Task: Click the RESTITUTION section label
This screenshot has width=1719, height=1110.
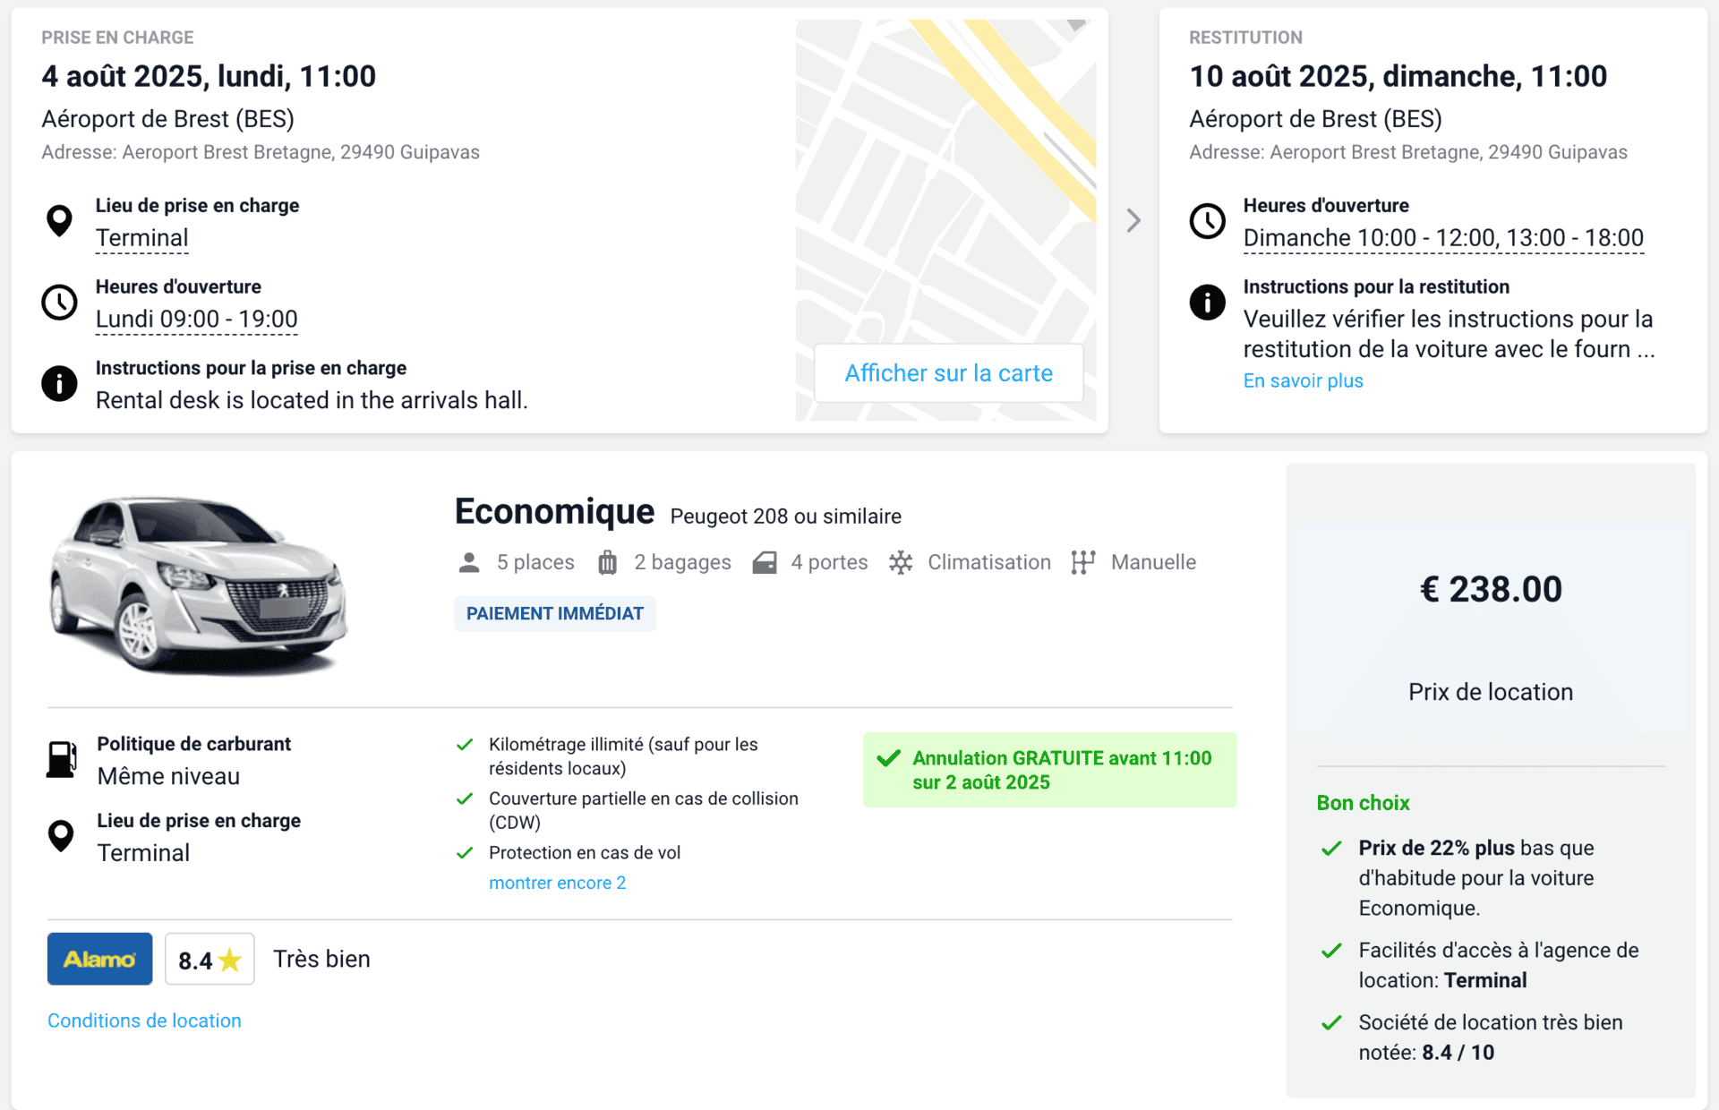Action: point(1245,38)
